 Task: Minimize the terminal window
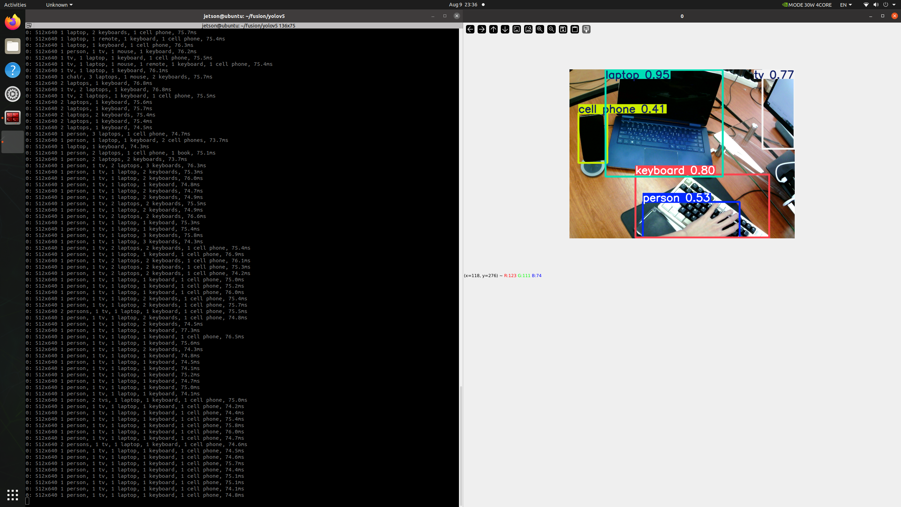433,16
